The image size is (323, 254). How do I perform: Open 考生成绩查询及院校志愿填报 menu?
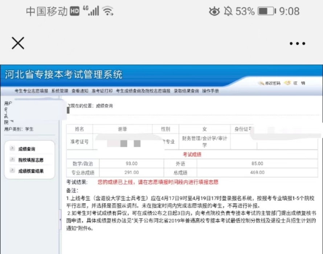143,91
